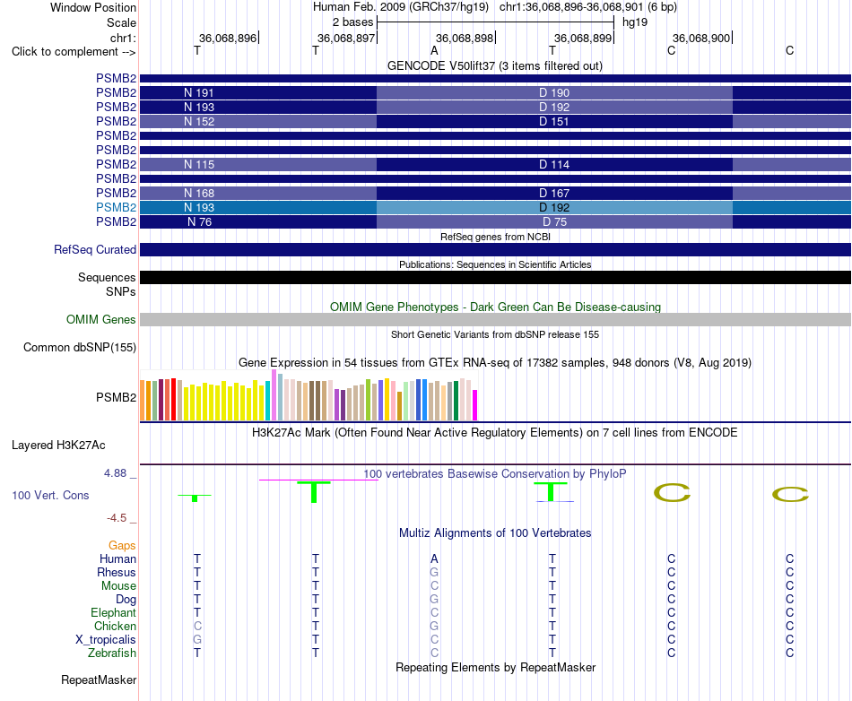Open the H3K27Ac Mark ENCODE track title
This screenshot has height=701, width=852.
pos(495,433)
